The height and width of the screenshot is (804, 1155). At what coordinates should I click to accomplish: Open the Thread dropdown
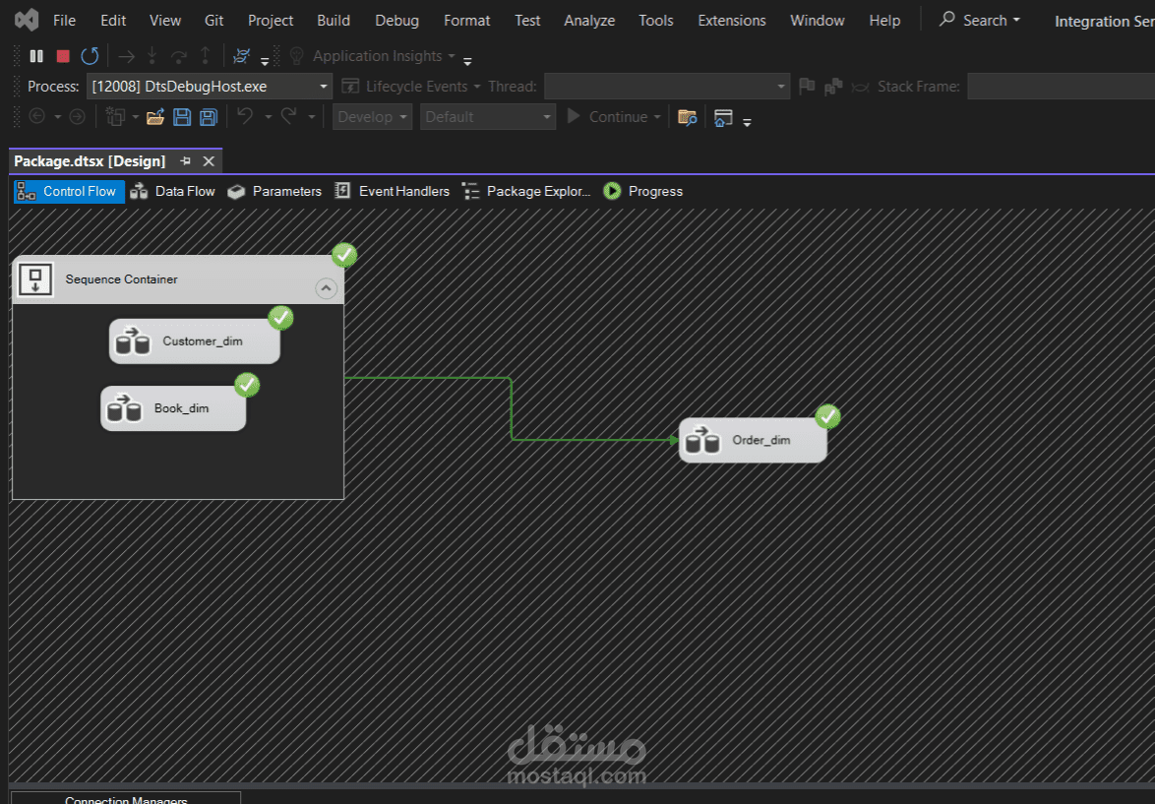coord(667,87)
